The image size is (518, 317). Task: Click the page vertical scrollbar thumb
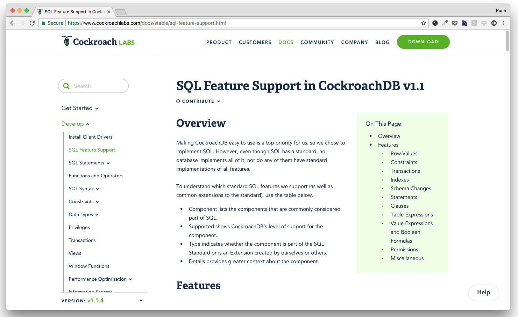tap(507, 41)
